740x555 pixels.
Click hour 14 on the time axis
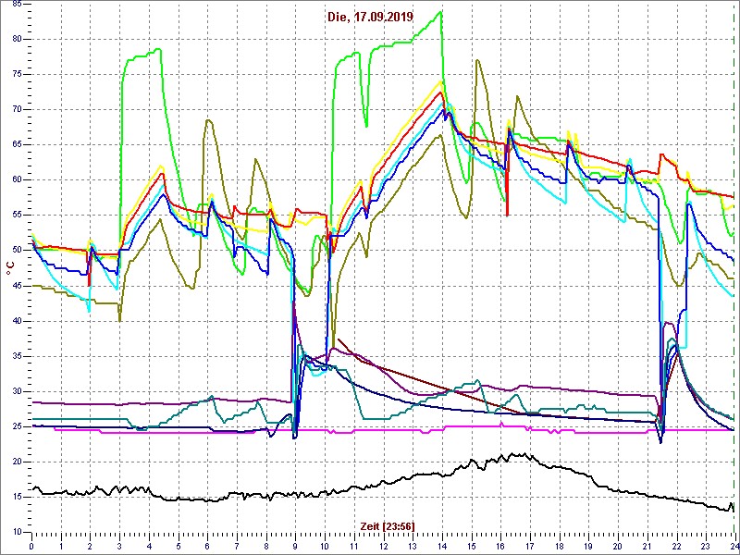click(x=441, y=547)
